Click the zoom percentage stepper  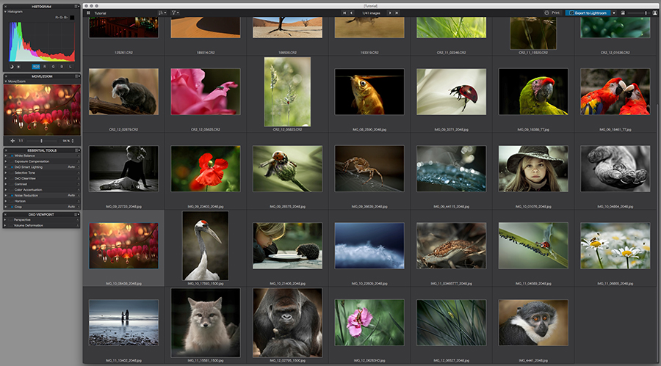tap(73, 141)
